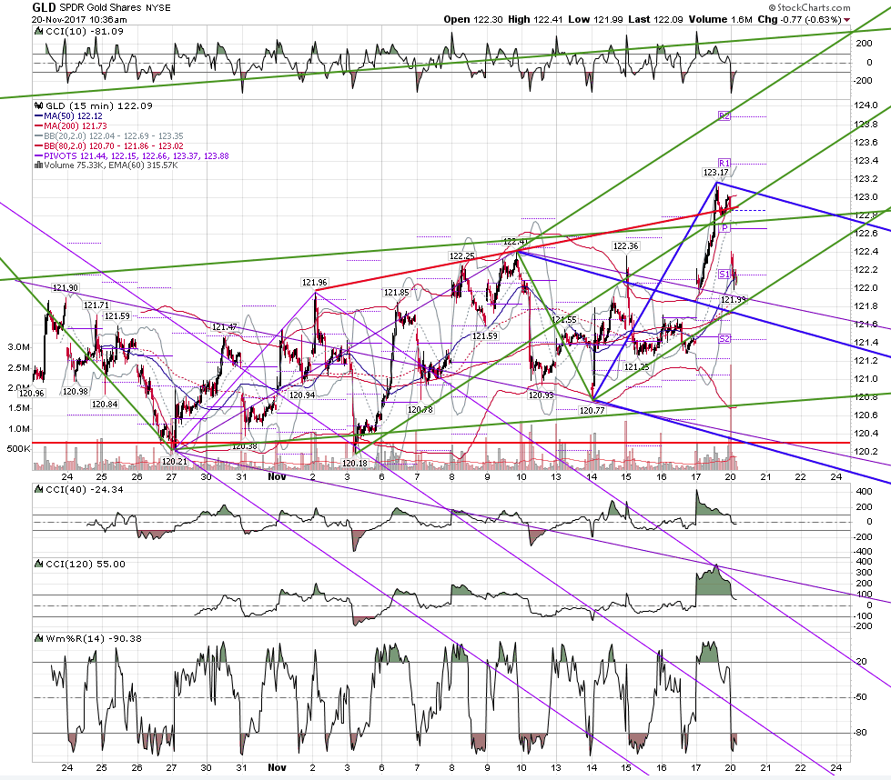Click the indicator icon beside Wm%R(14)
Viewport: 891px width, 780px height.
38,639
